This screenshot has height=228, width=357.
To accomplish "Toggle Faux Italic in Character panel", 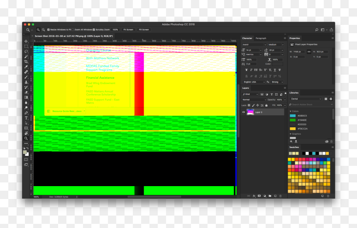I will pos(251,70).
